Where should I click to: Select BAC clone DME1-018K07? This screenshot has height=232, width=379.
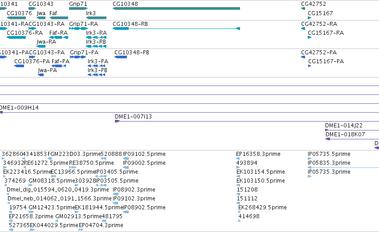point(345,134)
